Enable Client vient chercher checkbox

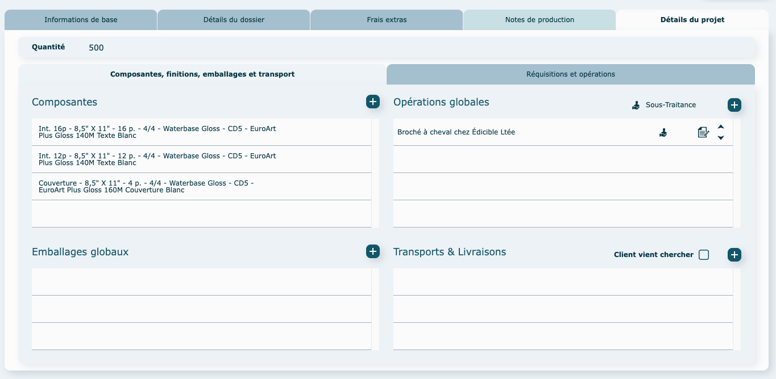coord(704,255)
